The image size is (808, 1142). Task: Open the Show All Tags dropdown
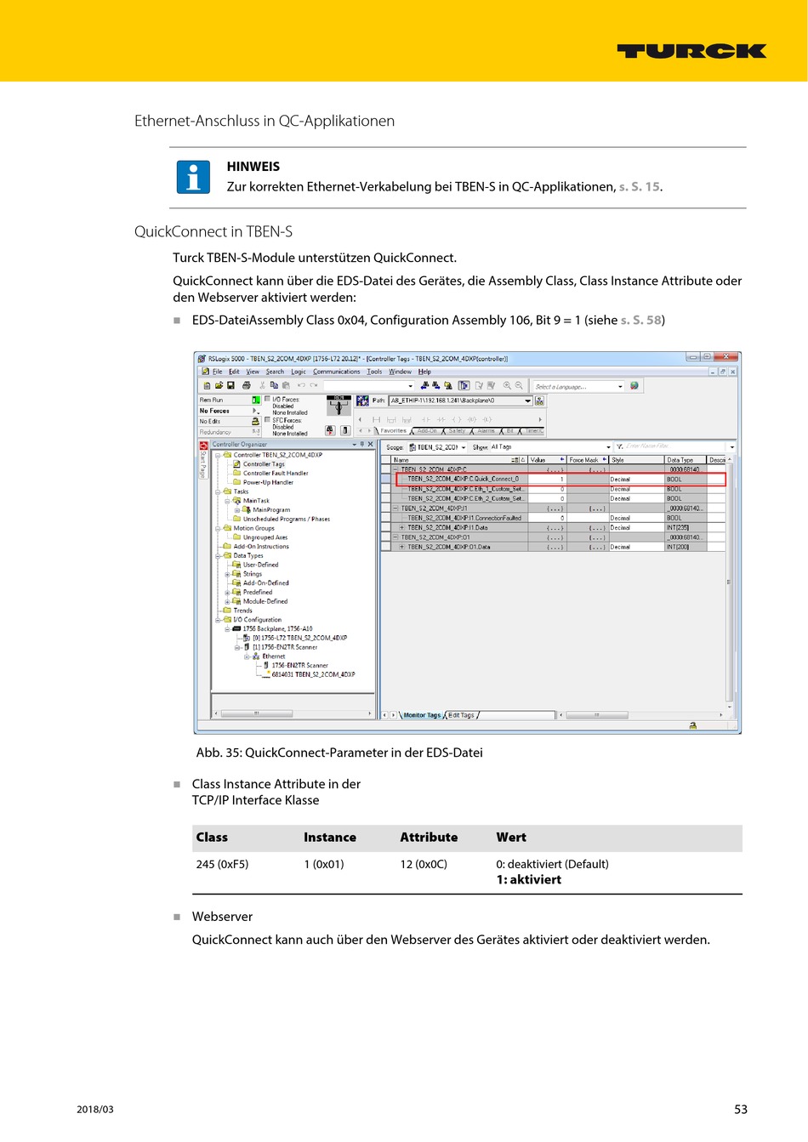point(608,447)
